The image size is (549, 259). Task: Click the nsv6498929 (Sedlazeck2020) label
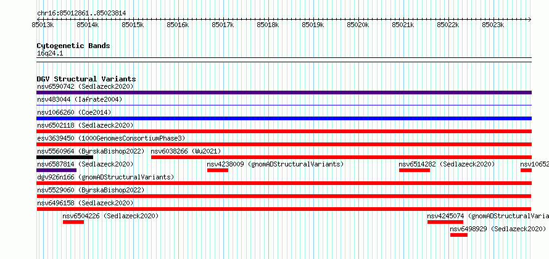click(498, 229)
